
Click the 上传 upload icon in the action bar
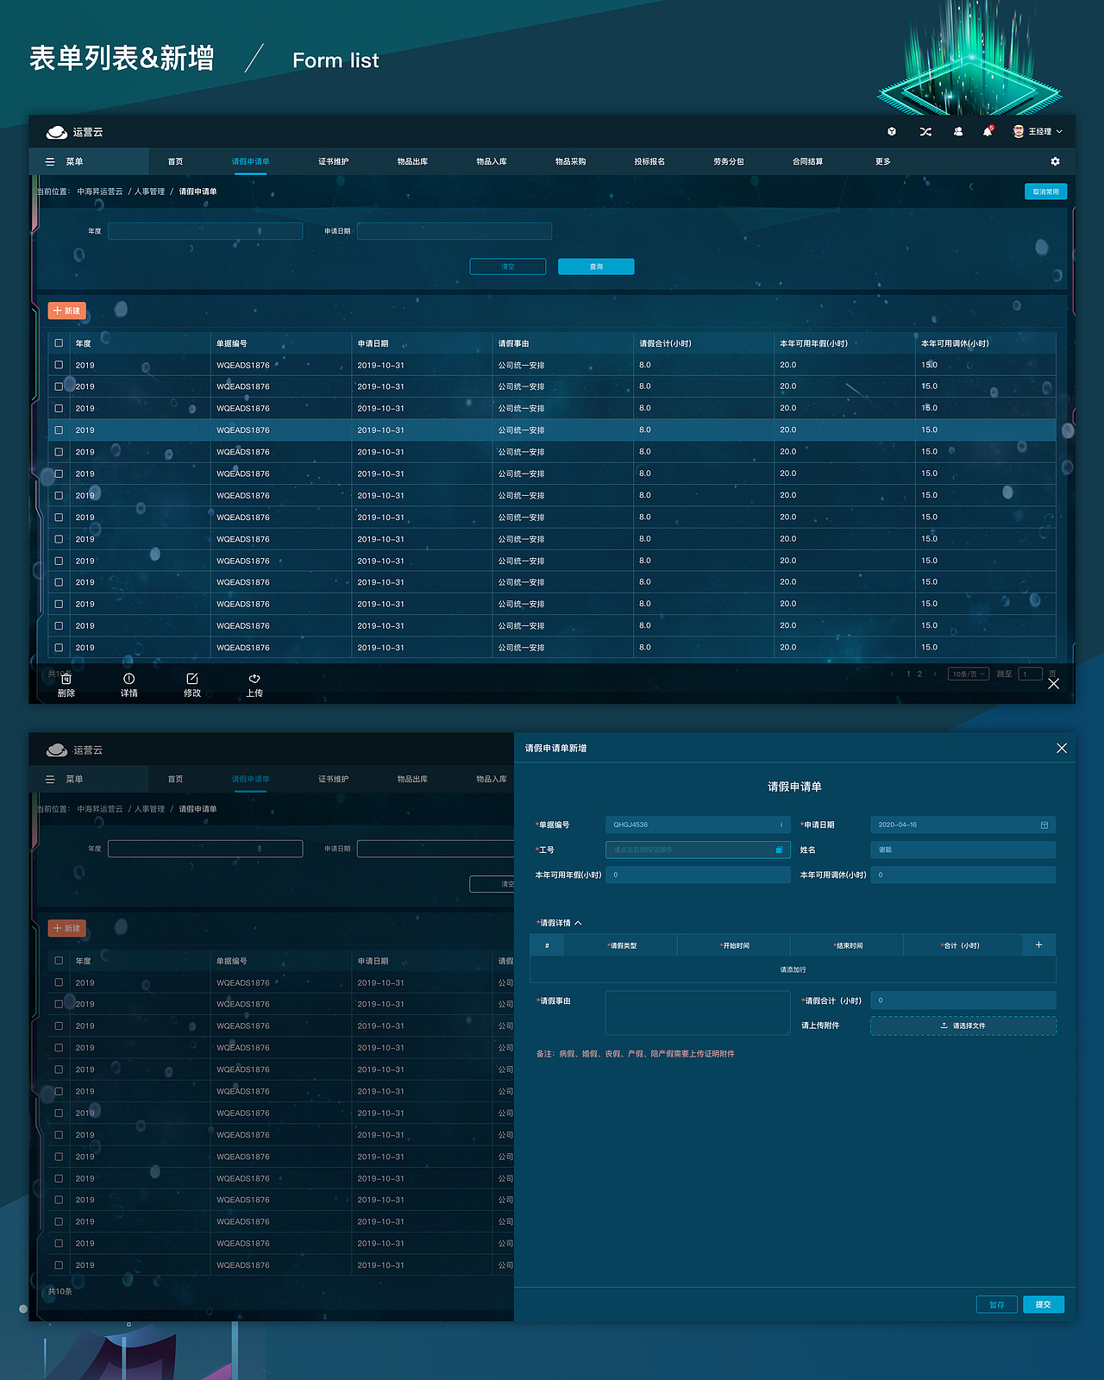[x=254, y=679]
